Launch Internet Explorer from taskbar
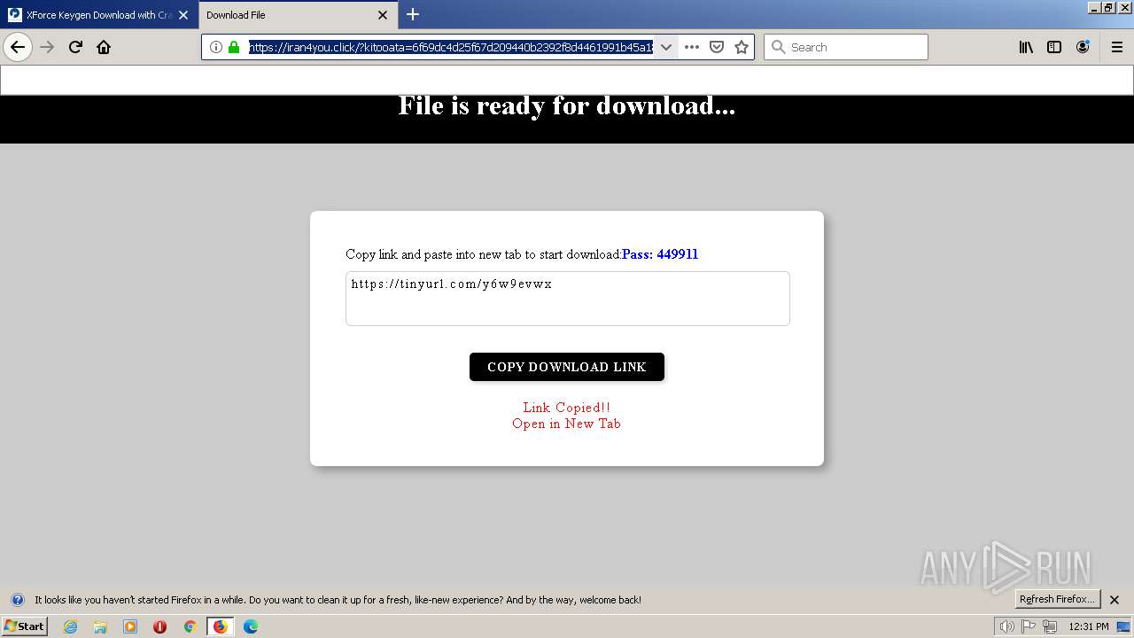The width and height of the screenshot is (1134, 638). [x=70, y=626]
